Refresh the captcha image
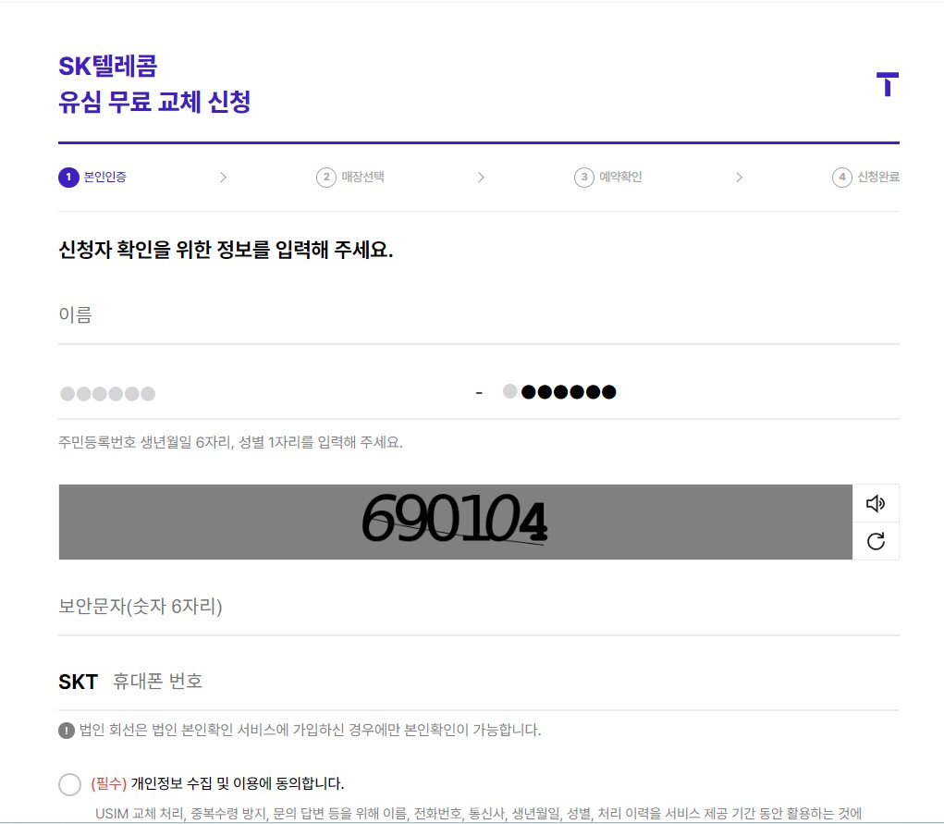Image resolution: width=944 pixels, height=824 pixels. click(876, 541)
